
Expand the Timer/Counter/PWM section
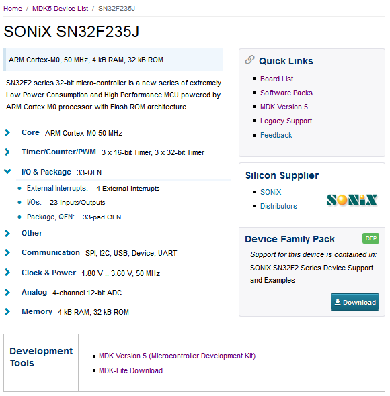click(7, 152)
